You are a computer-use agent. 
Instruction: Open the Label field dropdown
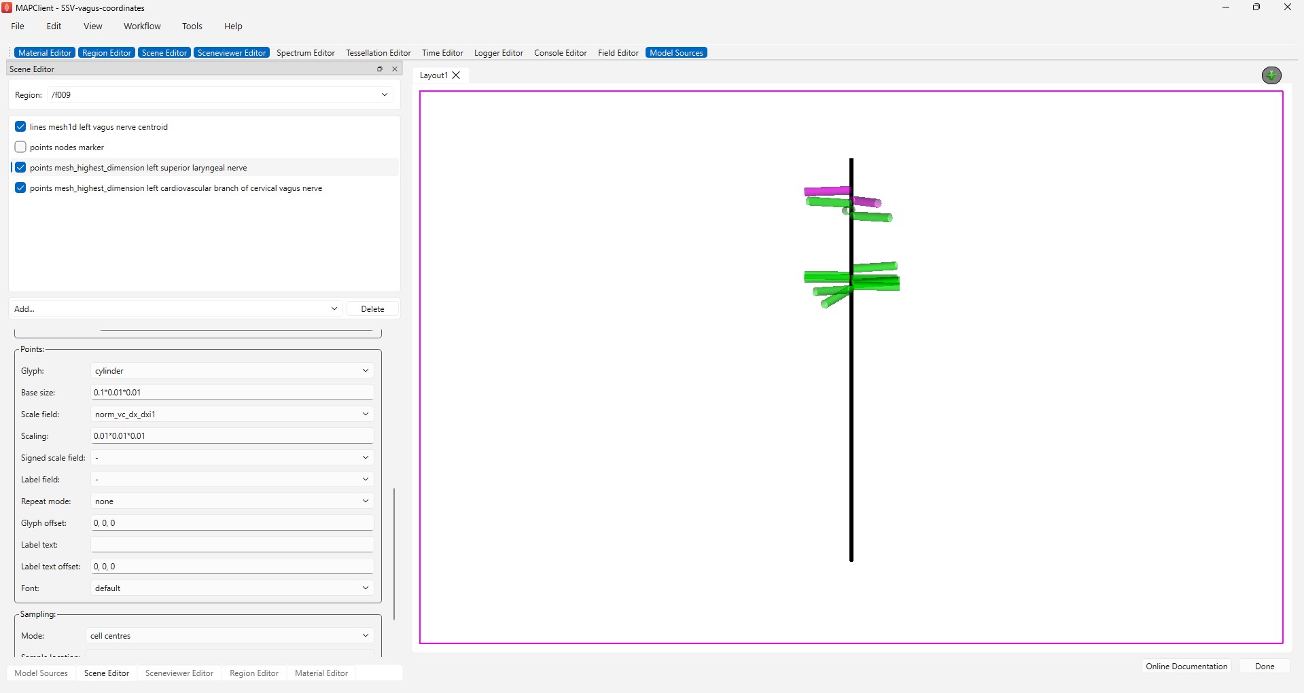coord(232,480)
